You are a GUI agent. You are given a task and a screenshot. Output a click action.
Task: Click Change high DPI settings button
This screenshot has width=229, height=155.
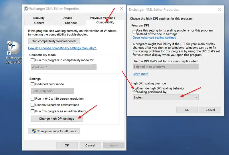pos(56,119)
